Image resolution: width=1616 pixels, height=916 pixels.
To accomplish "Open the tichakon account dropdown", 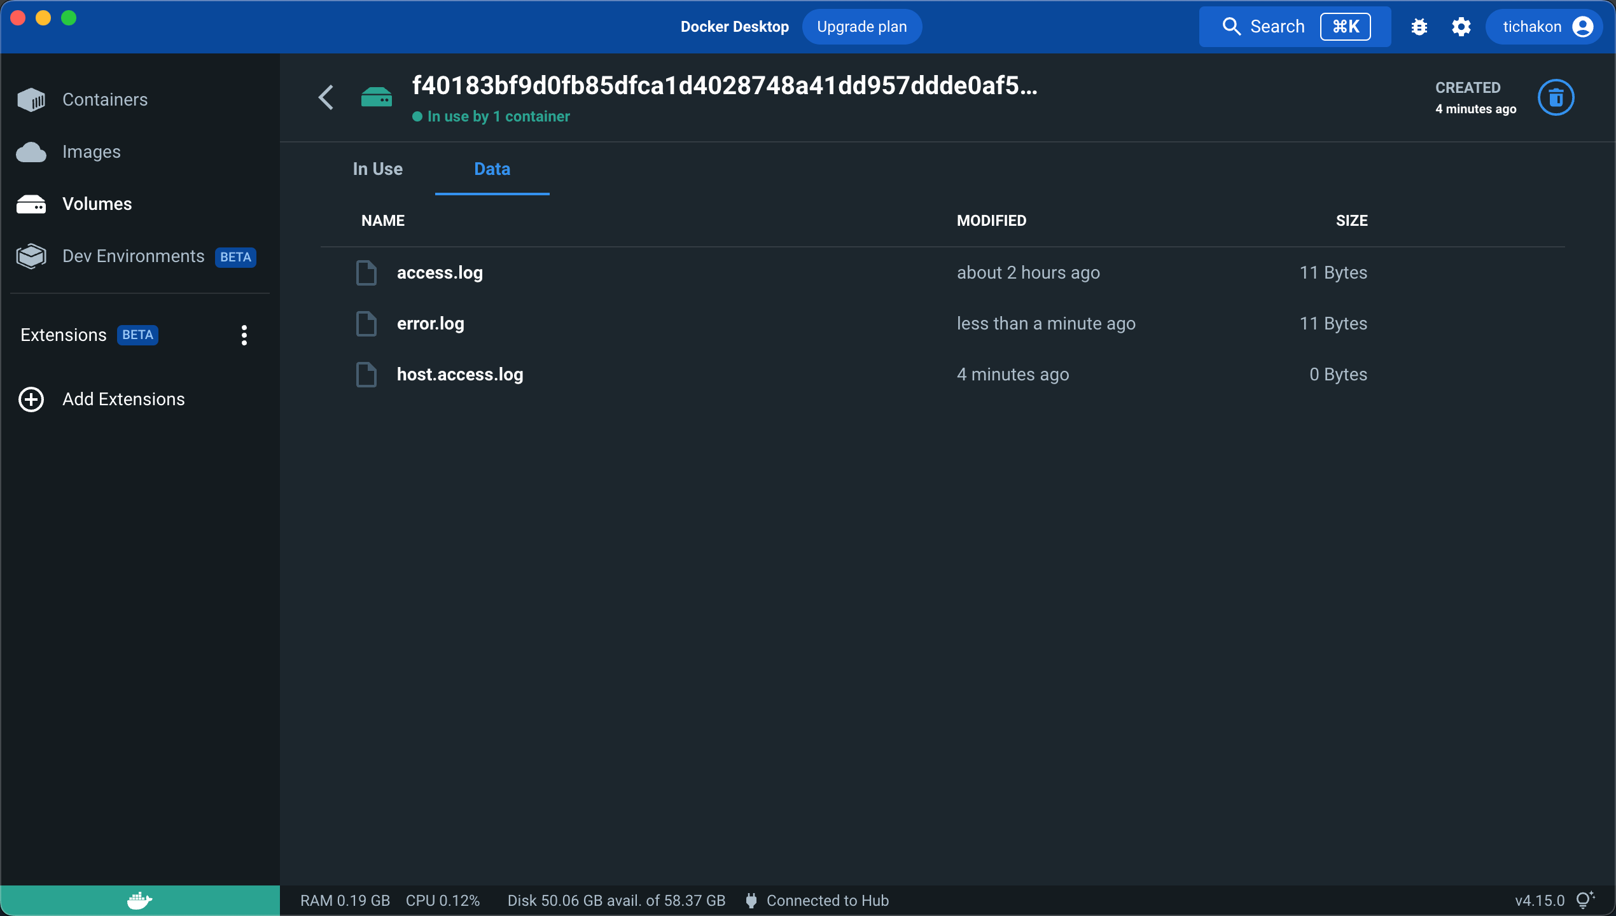I will [1546, 27].
